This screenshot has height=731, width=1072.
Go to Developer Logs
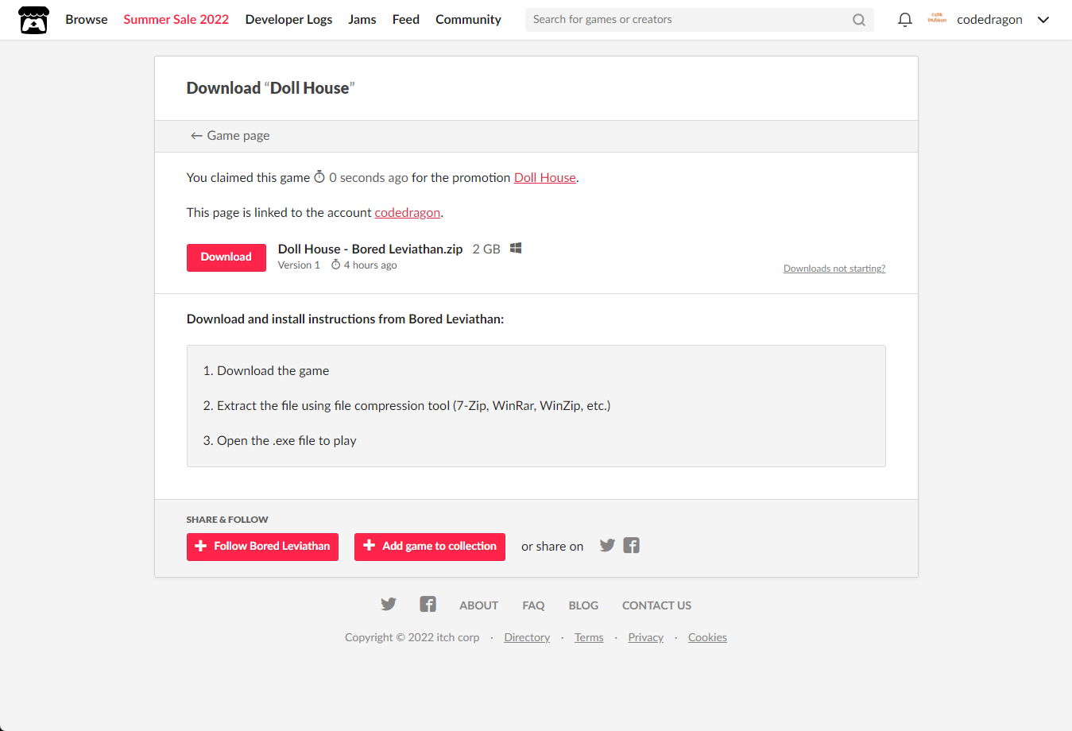288,20
